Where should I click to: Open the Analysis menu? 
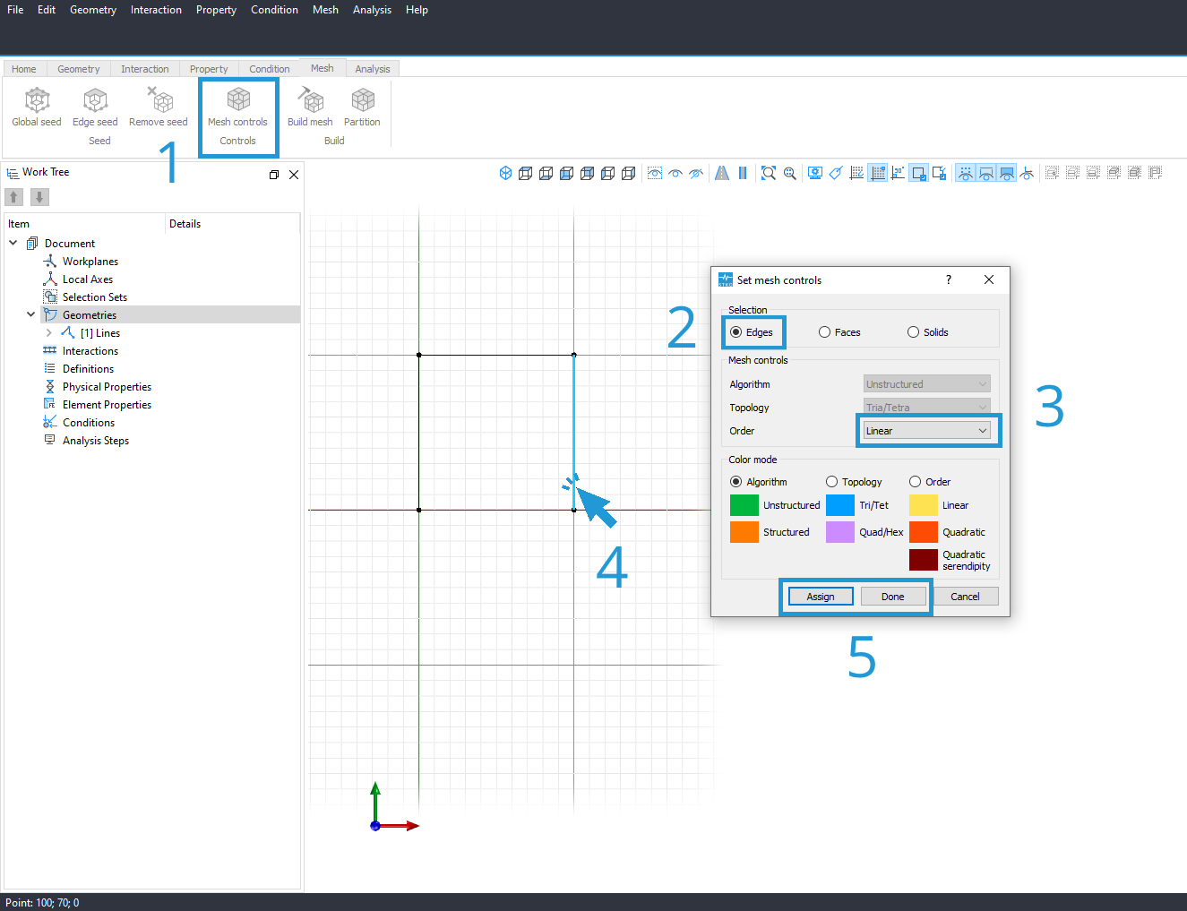372,10
